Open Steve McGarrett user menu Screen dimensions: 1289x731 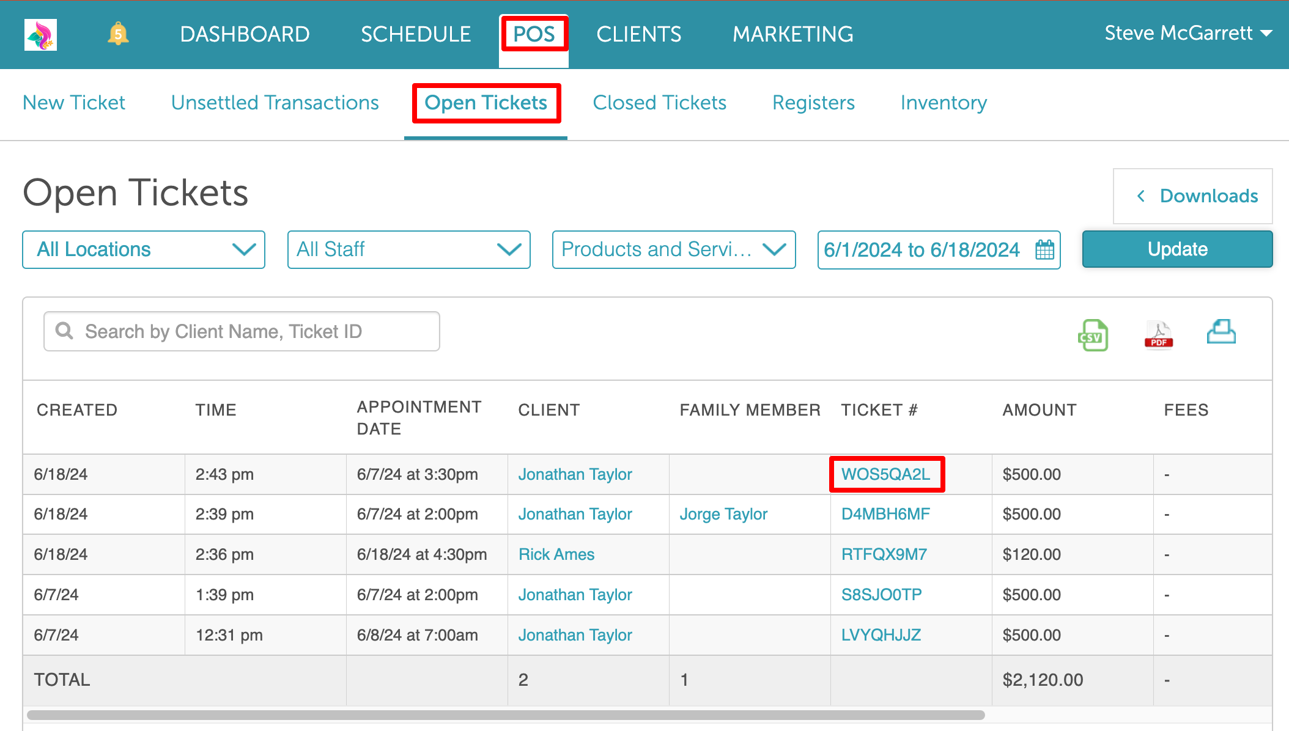(1188, 33)
